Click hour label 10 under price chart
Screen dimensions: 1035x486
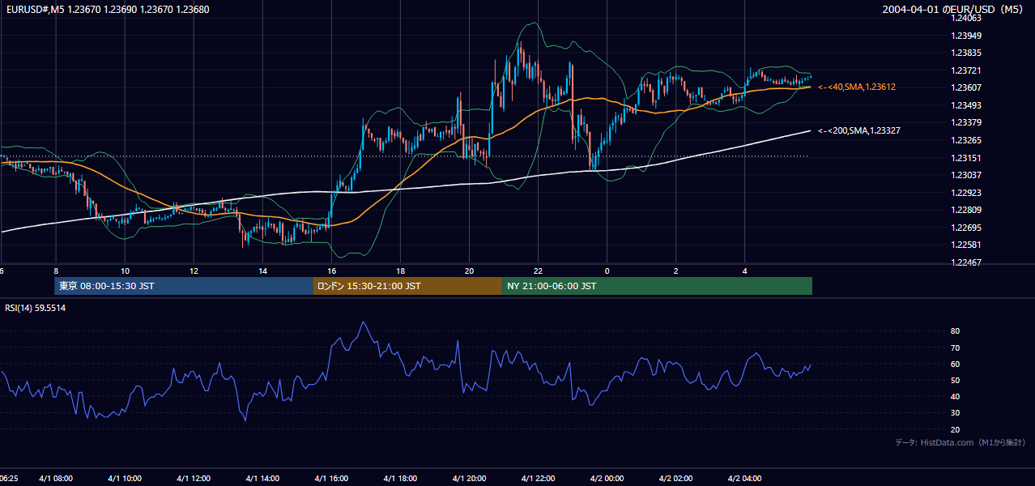pos(125,271)
